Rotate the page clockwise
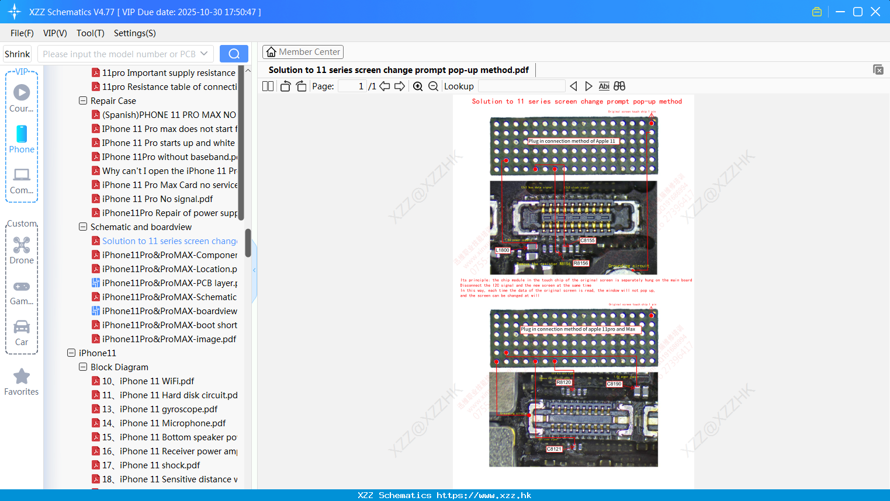Screen dimensions: 890x501 click(x=301, y=86)
